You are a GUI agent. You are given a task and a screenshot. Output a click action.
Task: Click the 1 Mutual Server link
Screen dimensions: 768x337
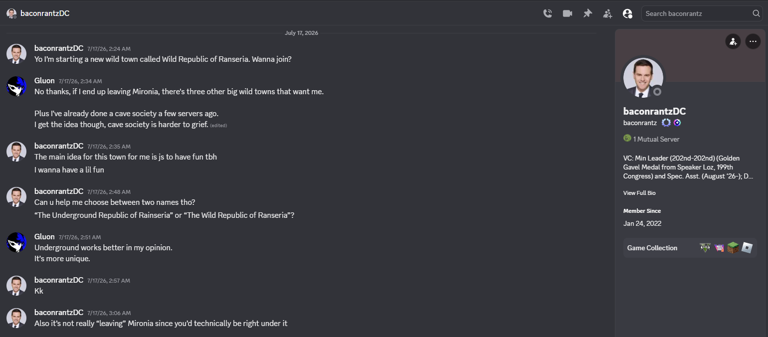click(x=651, y=139)
